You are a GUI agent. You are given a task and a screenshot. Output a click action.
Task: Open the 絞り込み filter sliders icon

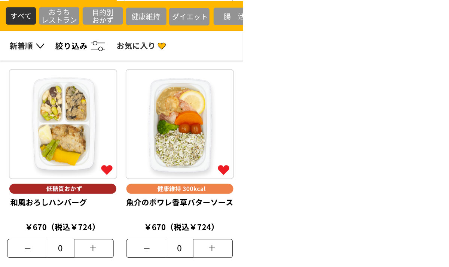[98, 46]
